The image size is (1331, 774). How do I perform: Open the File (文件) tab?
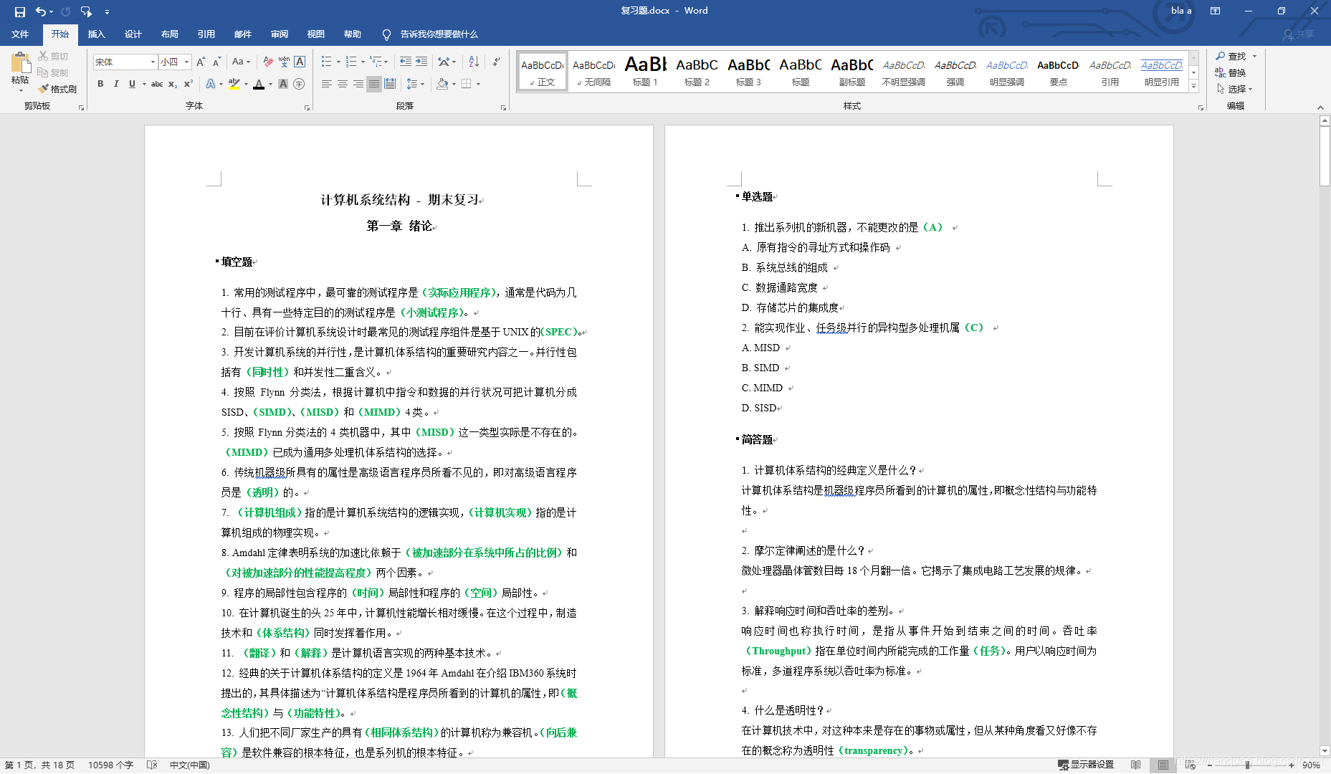[20, 34]
